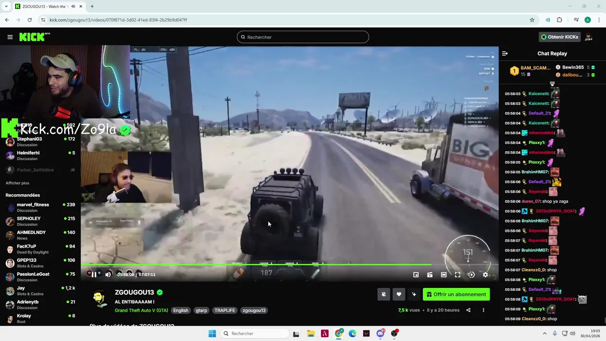
Task: Click BAM_SCAM top gifter entry
Action: pyautogui.click(x=530, y=71)
